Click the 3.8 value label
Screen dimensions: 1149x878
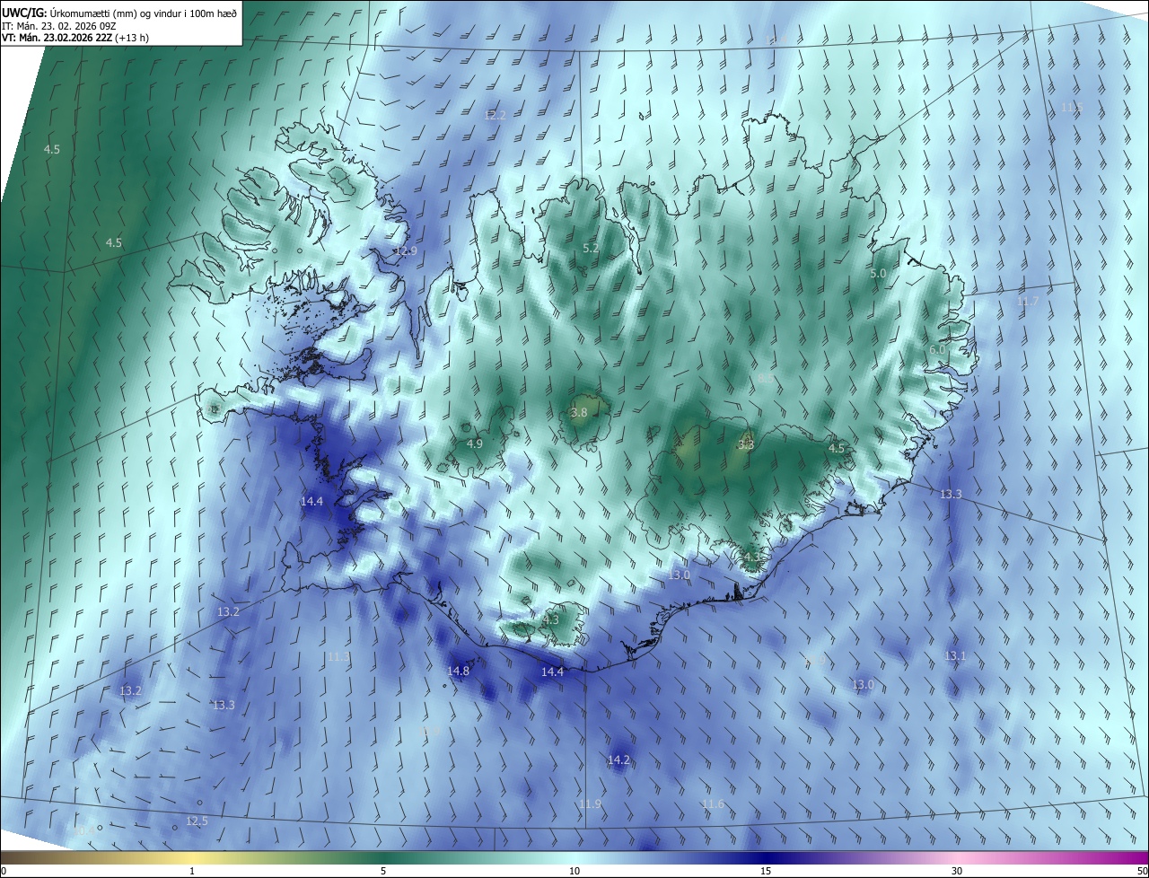pos(579,413)
